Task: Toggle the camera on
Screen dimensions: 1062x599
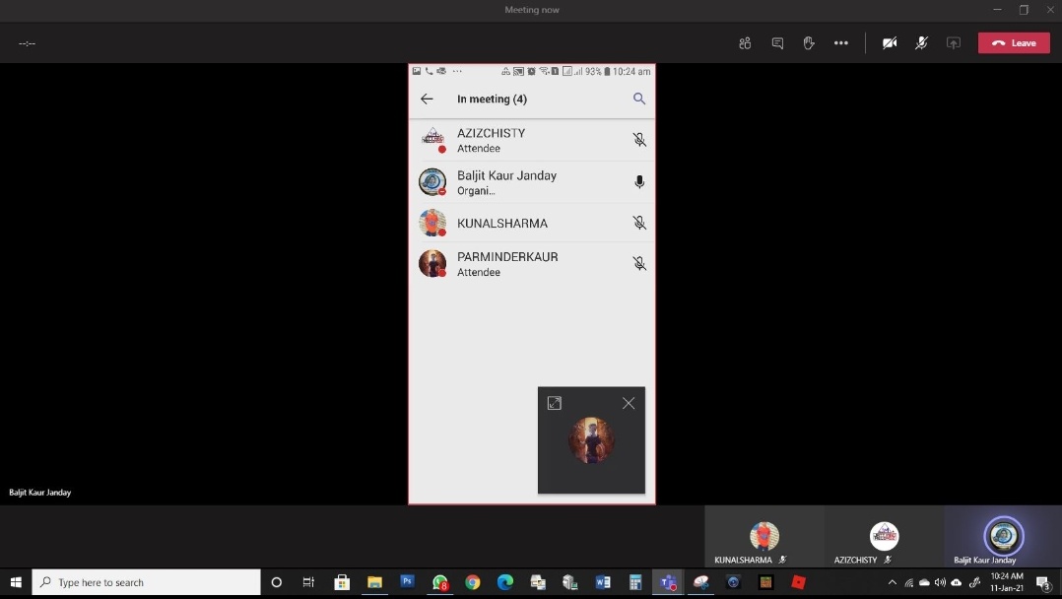Action: pos(890,42)
